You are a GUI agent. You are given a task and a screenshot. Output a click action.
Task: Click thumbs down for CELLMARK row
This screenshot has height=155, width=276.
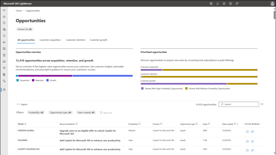tap(252, 141)
